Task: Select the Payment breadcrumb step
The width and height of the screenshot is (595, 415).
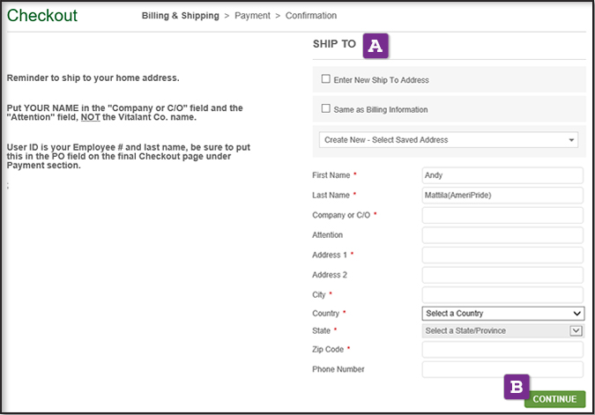Action: pyautogui.click(x=252, y=16)
